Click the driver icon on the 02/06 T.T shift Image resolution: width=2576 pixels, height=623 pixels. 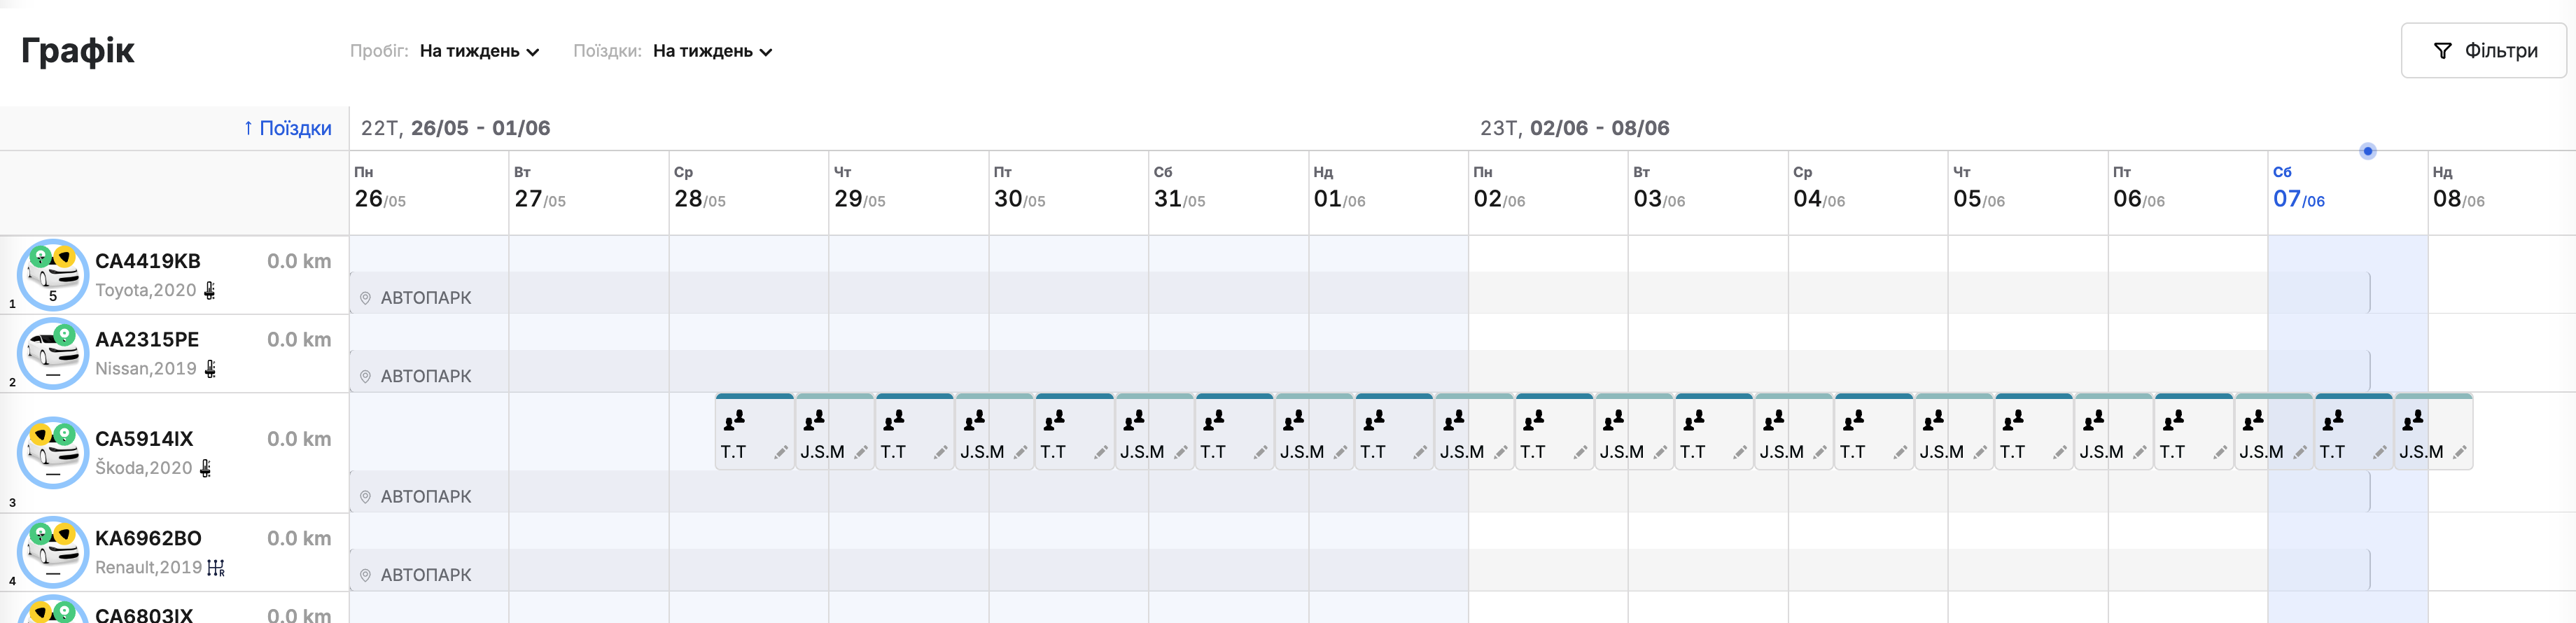pos(1534,419)
